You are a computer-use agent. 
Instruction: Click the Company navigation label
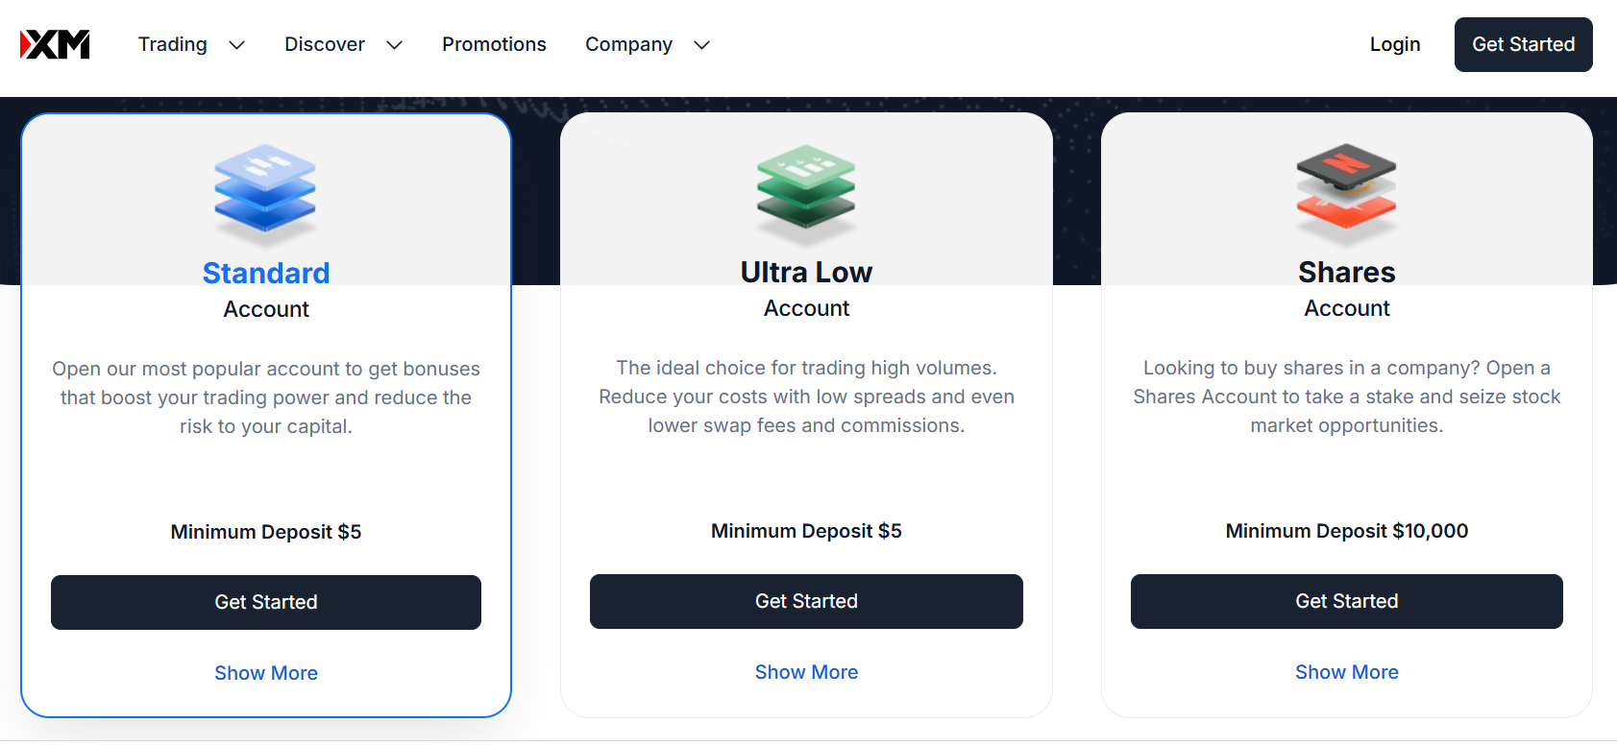tap(628, 44)
